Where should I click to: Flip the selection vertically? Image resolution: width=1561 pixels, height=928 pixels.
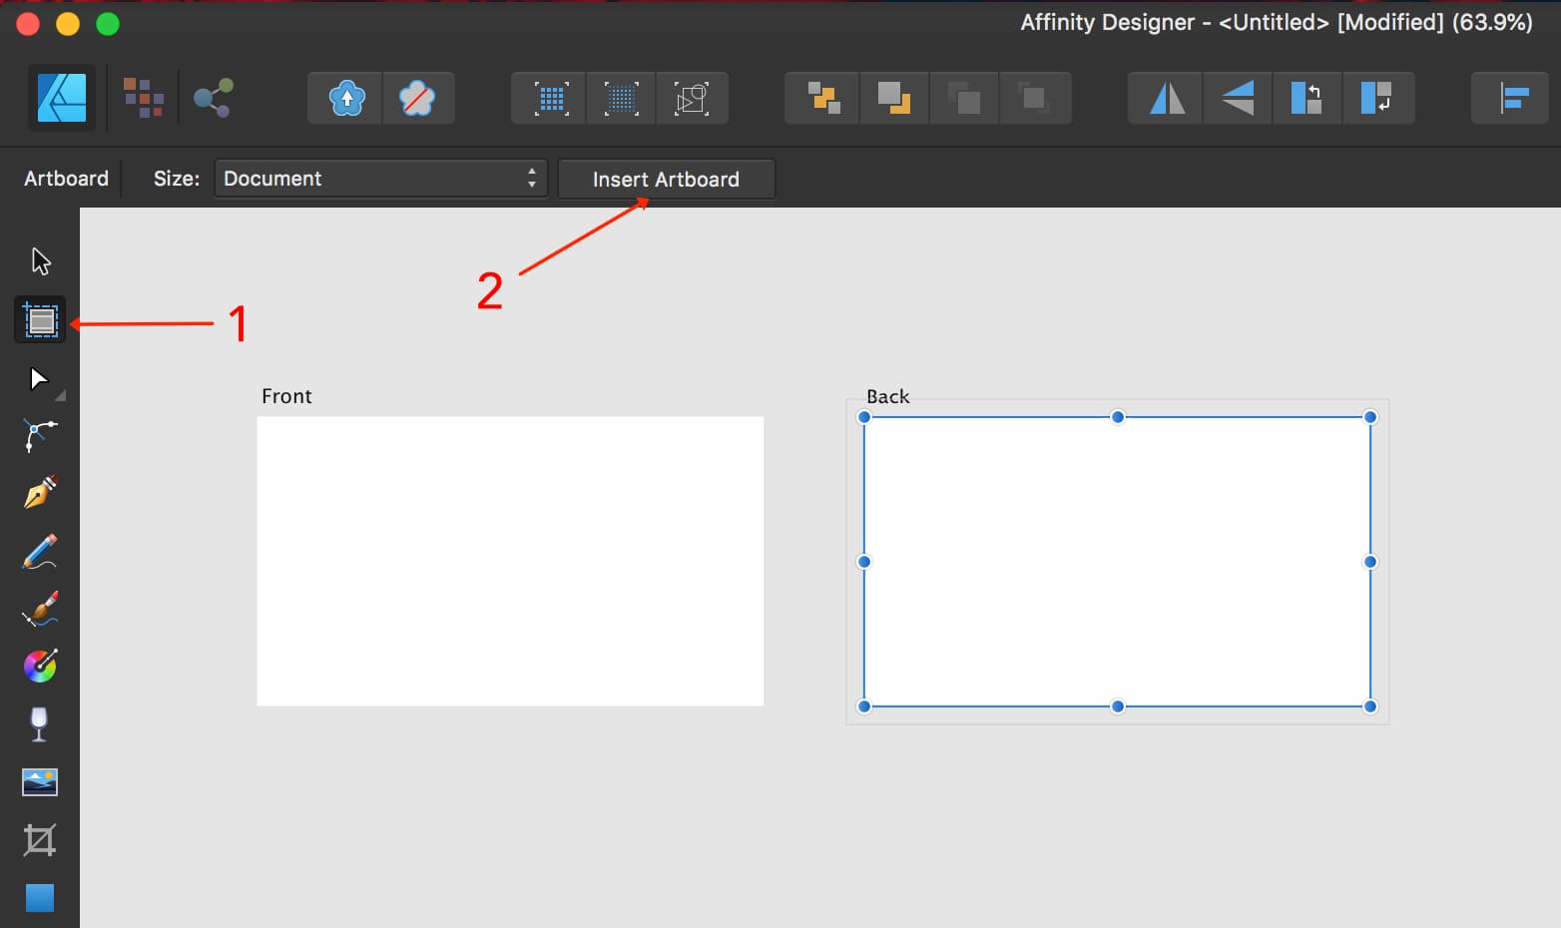click(x=1238, y=98)
